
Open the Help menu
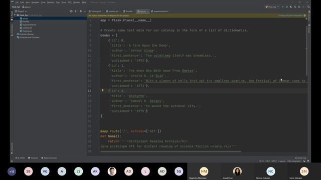84,2
